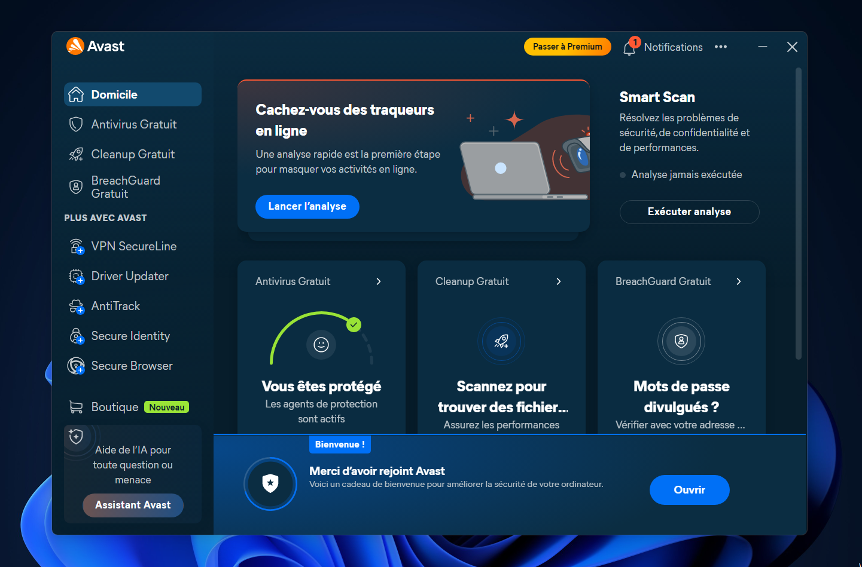Click the Bienvenue ! badge

point(340,445)
